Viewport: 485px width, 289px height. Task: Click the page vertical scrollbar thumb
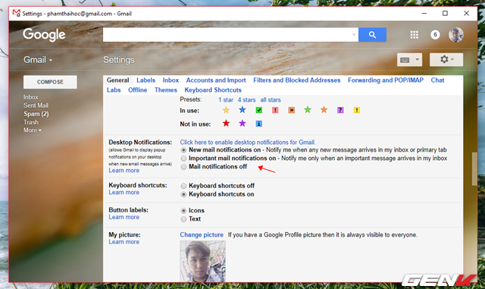tap(474, 169)
